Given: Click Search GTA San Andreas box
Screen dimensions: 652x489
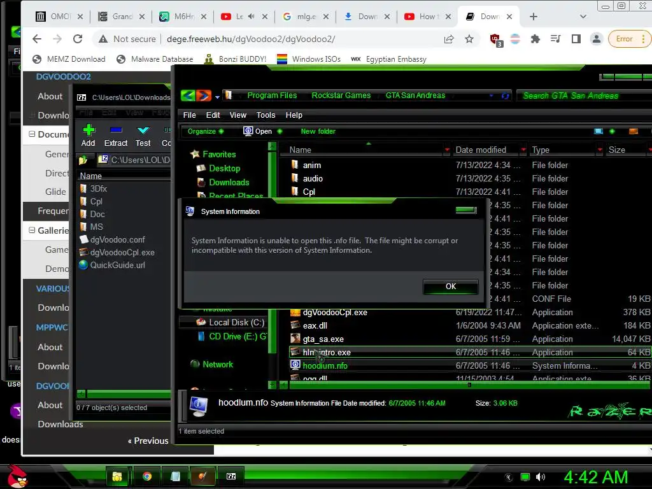Looking at the screenshot, I should pos(585,96).
